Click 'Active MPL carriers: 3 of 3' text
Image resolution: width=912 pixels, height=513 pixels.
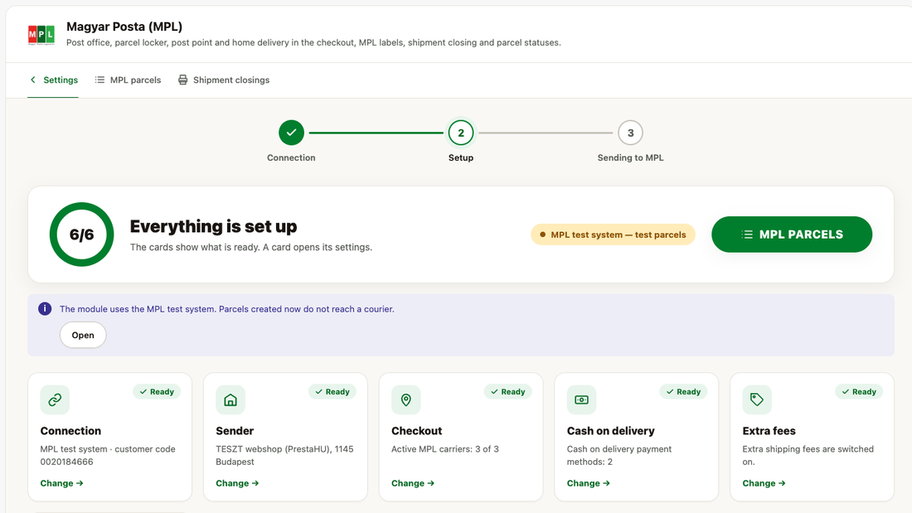pos(445,449)
